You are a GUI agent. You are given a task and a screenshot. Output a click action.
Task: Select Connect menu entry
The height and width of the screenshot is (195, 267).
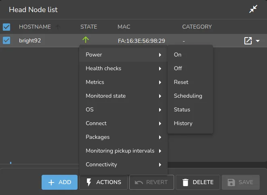coord(123,124)
